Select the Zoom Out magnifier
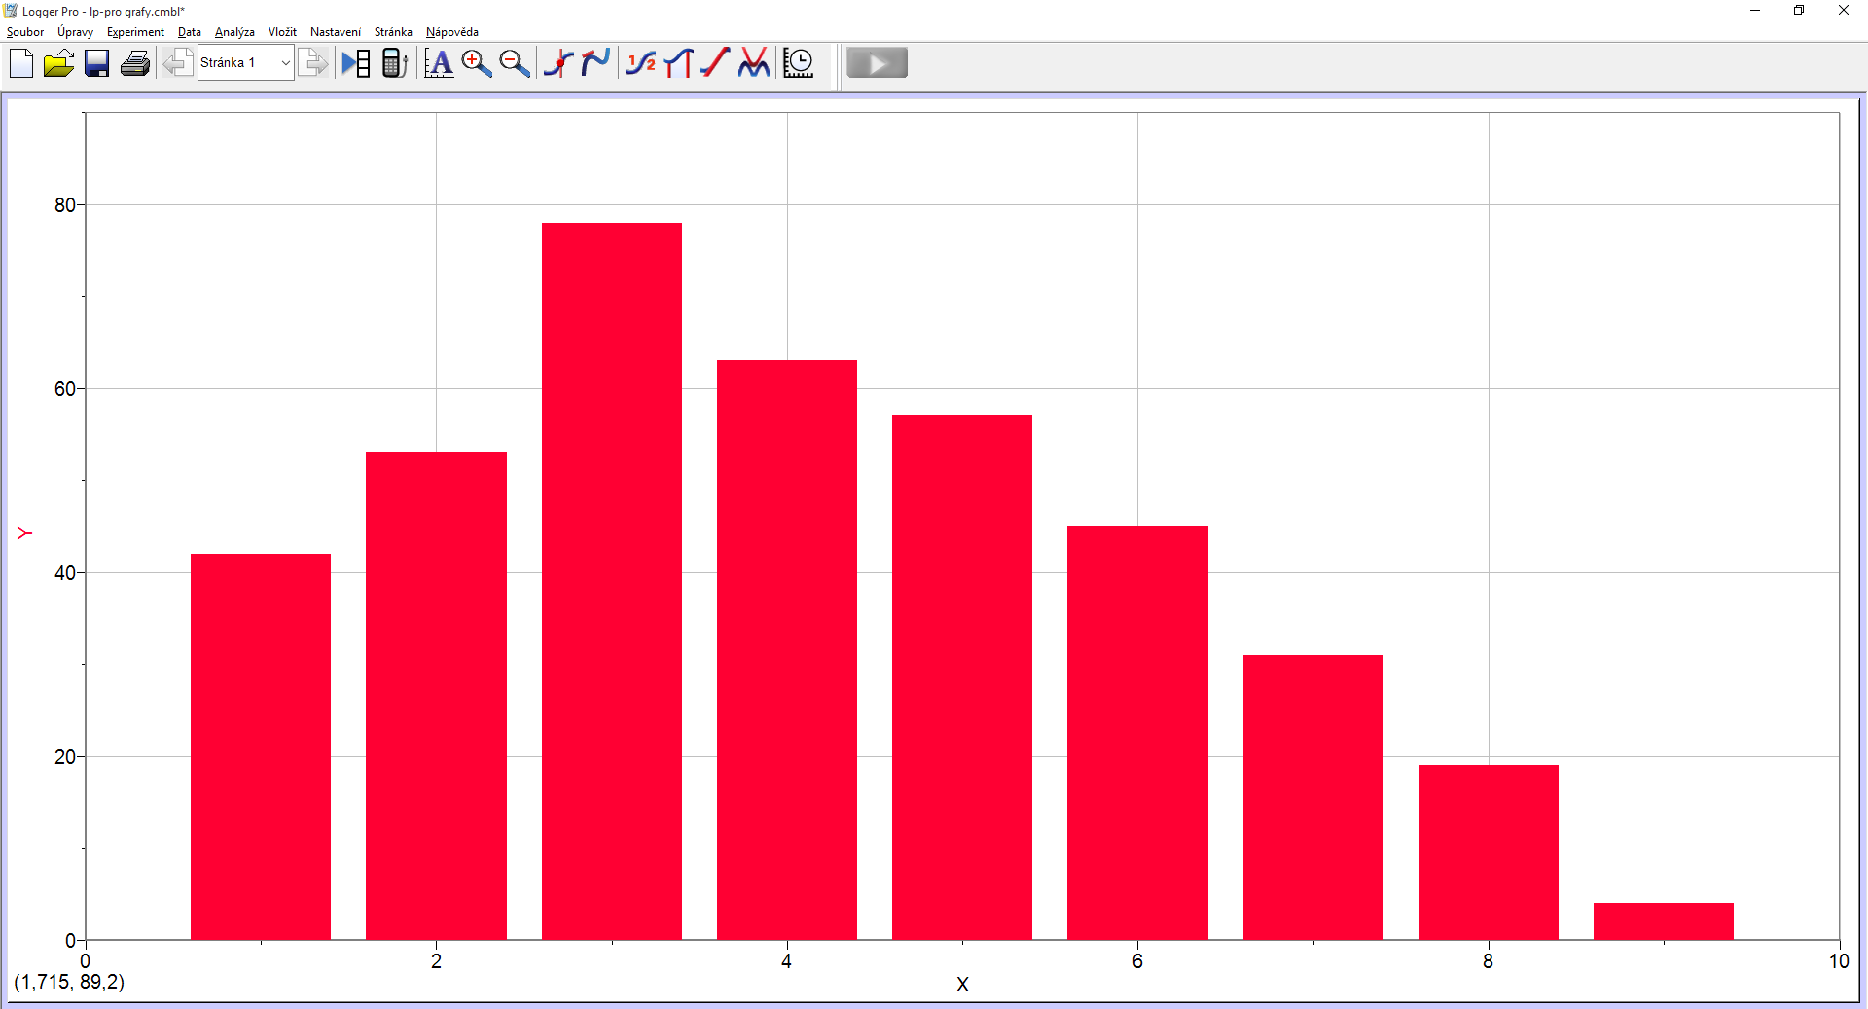Image resolution: width=1868 pixels, height=1009 pixels. pos(515,63)
